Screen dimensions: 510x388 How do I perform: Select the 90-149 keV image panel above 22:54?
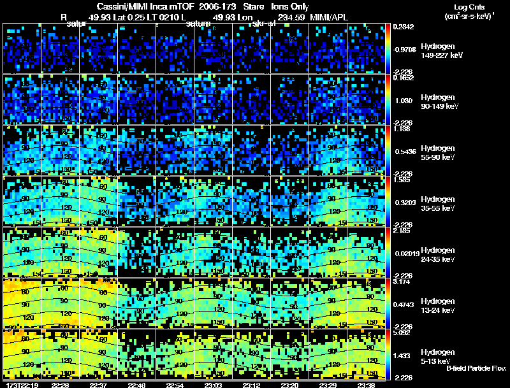click(x=175, y=99)
